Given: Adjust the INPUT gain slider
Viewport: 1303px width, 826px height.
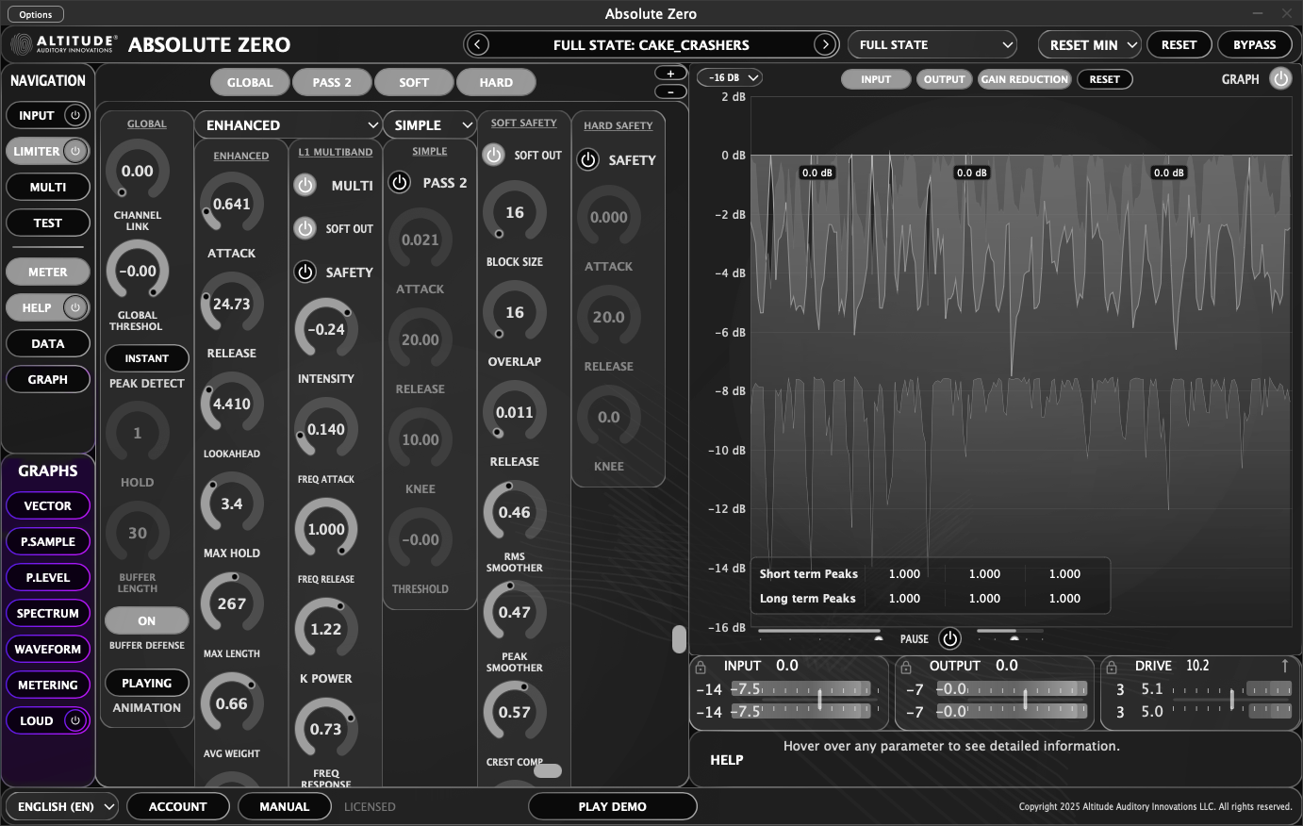Looking at the screenshot, I should 820,700.
